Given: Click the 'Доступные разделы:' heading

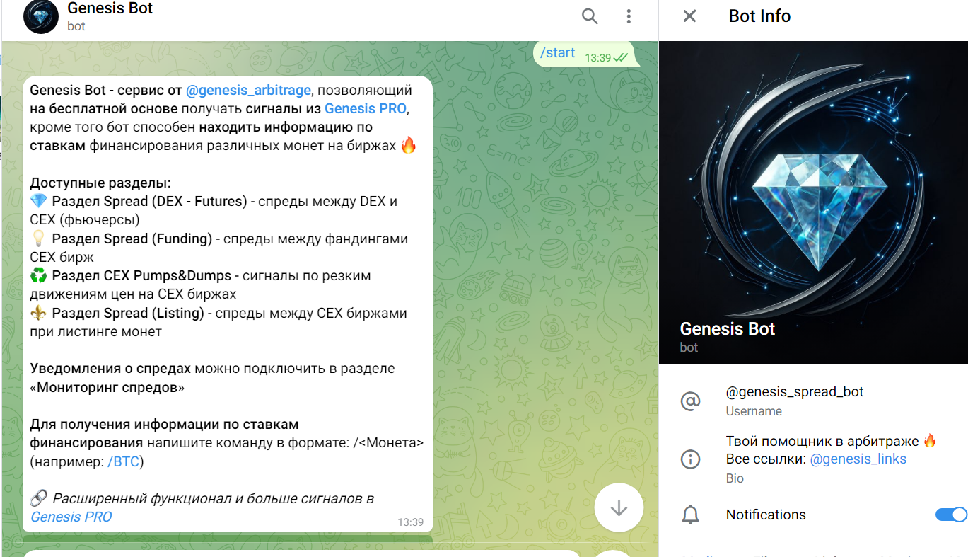Looking at the screenshot, I should (100, 183).
